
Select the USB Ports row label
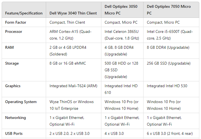click(14, 133)
